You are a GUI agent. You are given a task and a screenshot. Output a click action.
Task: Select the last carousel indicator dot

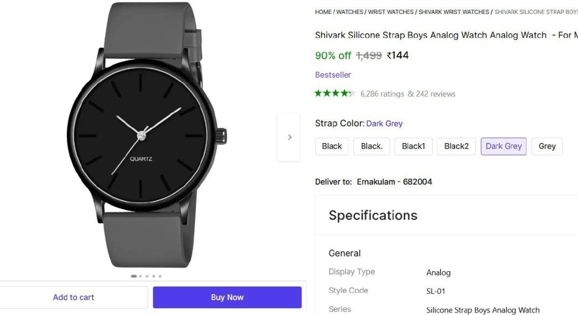click(x=160, y=276)
